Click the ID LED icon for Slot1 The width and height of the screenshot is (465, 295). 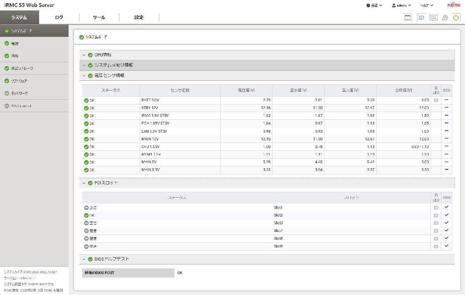point(436,208)
